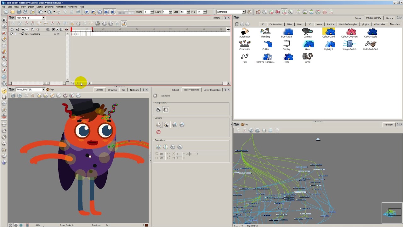Screen dimensions: 403x227
Task: Open the Redo arrow dropdown
Action: tap(54, 12)
